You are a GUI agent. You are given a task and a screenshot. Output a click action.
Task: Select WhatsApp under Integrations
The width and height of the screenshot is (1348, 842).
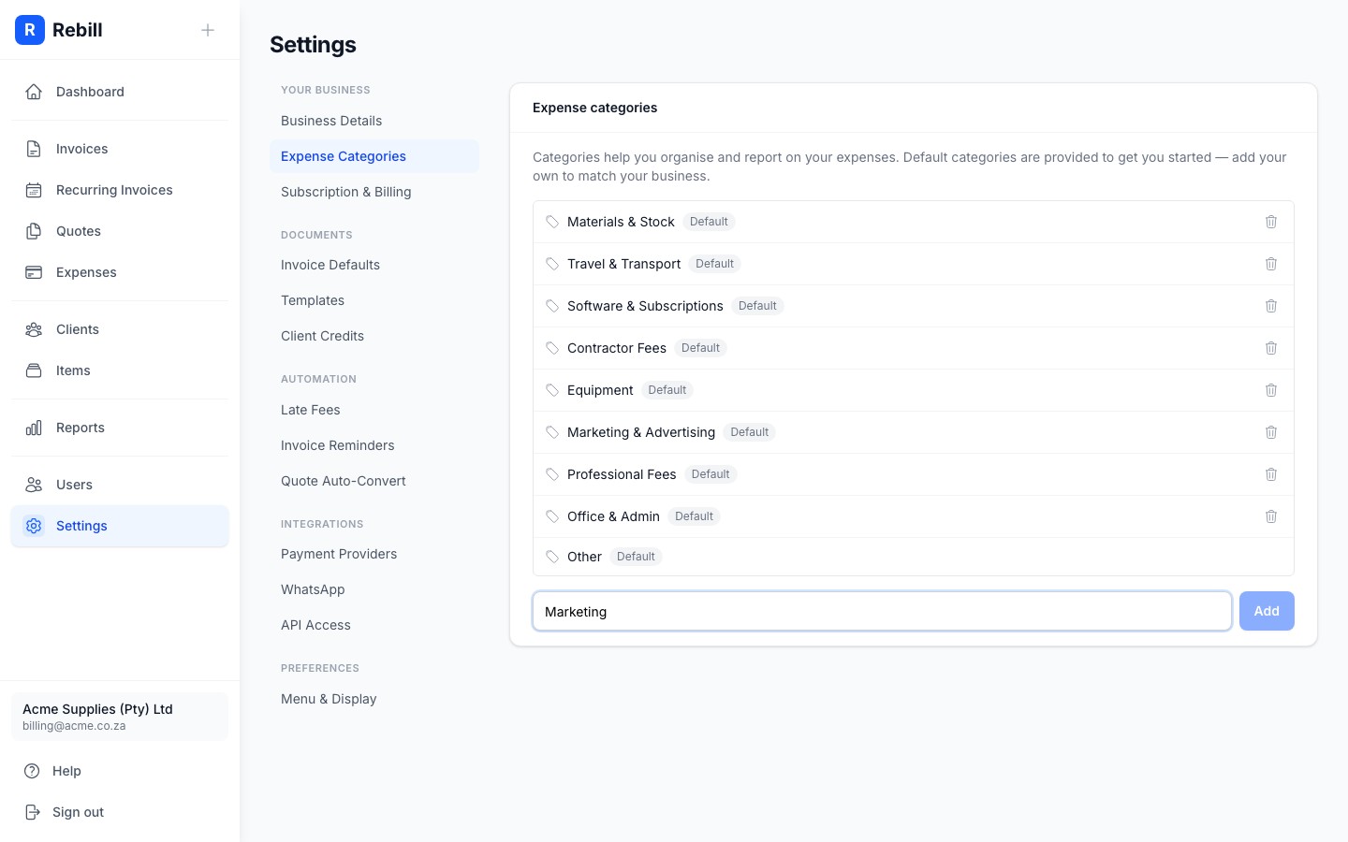pos(313,589)
